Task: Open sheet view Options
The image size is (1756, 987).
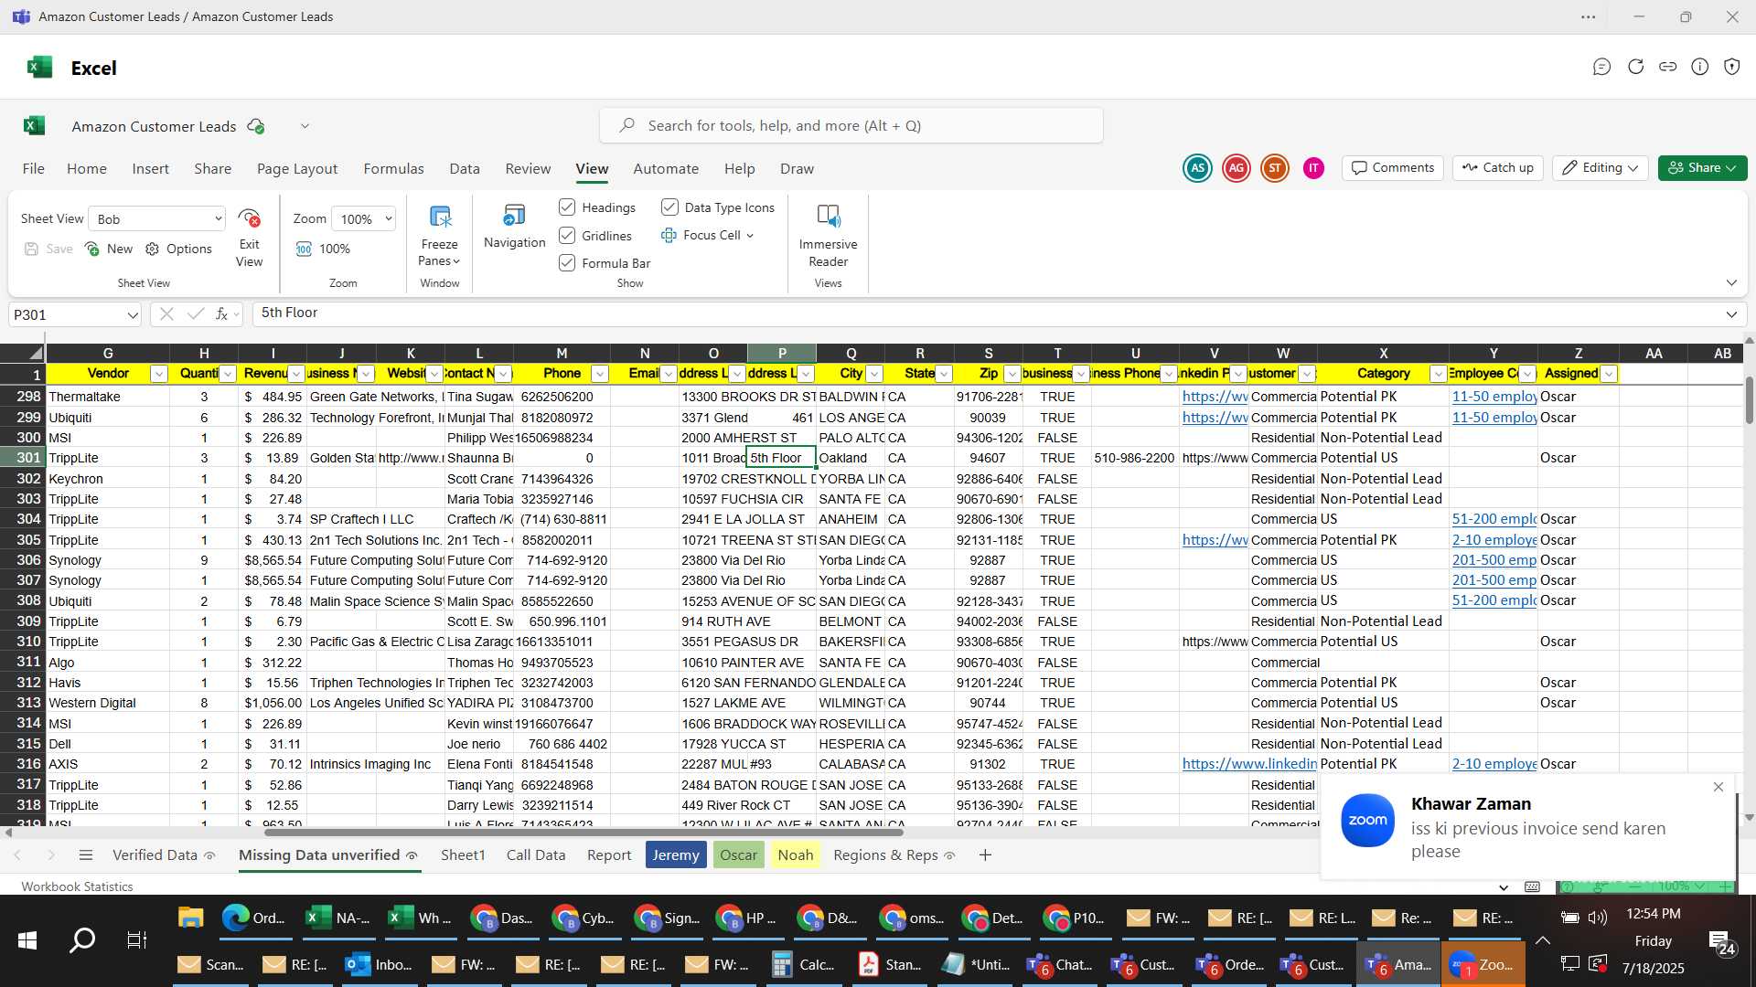Action: tap(178, 249)
